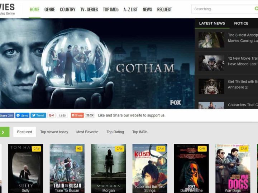
Task: Click the Facebook Share 21K button
Action: [7, 115]
